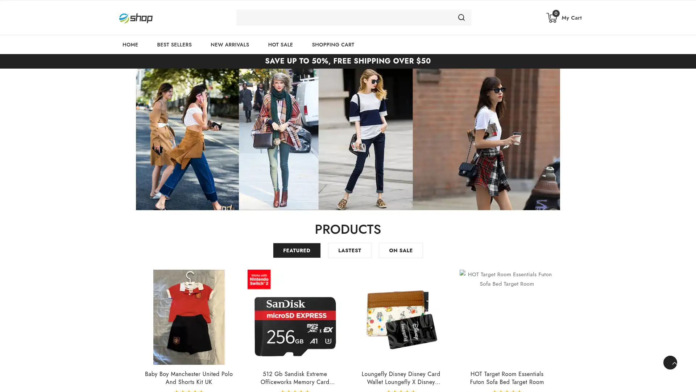Open the HOME menu item
This screenshot has height=392, width=696.
point(130,45)
